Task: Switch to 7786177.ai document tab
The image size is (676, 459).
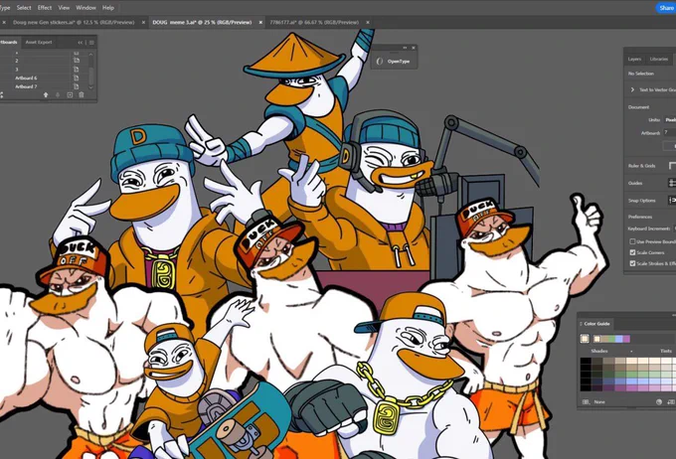Action: (314, 23)
